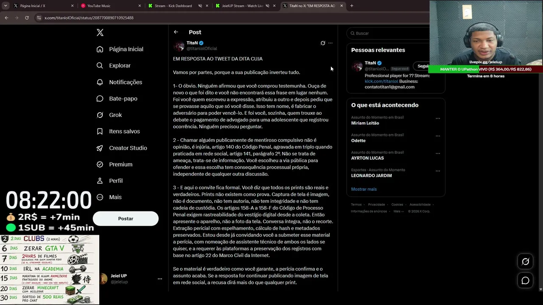Screen dimensions: 543x305
Task: Open the Termos footer link
Action: pos(356,205)
